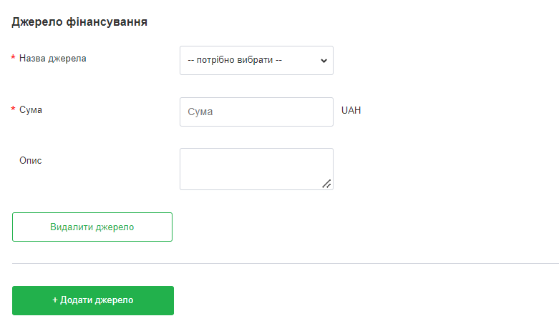Click the Назва джерела field label
The width and height of the screenshot is (559, 326).
pos(52,59)
